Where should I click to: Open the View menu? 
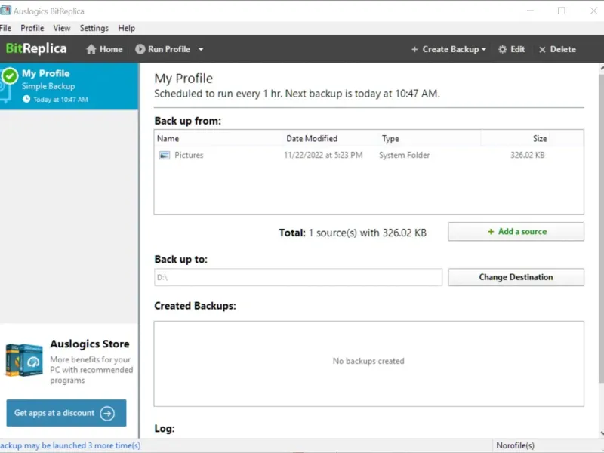62,28
